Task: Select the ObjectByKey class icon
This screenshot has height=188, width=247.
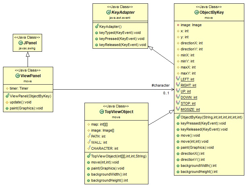Action: tap(197, 12)
